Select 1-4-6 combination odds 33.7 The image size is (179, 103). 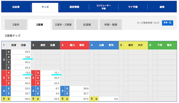tap(21, 94)
